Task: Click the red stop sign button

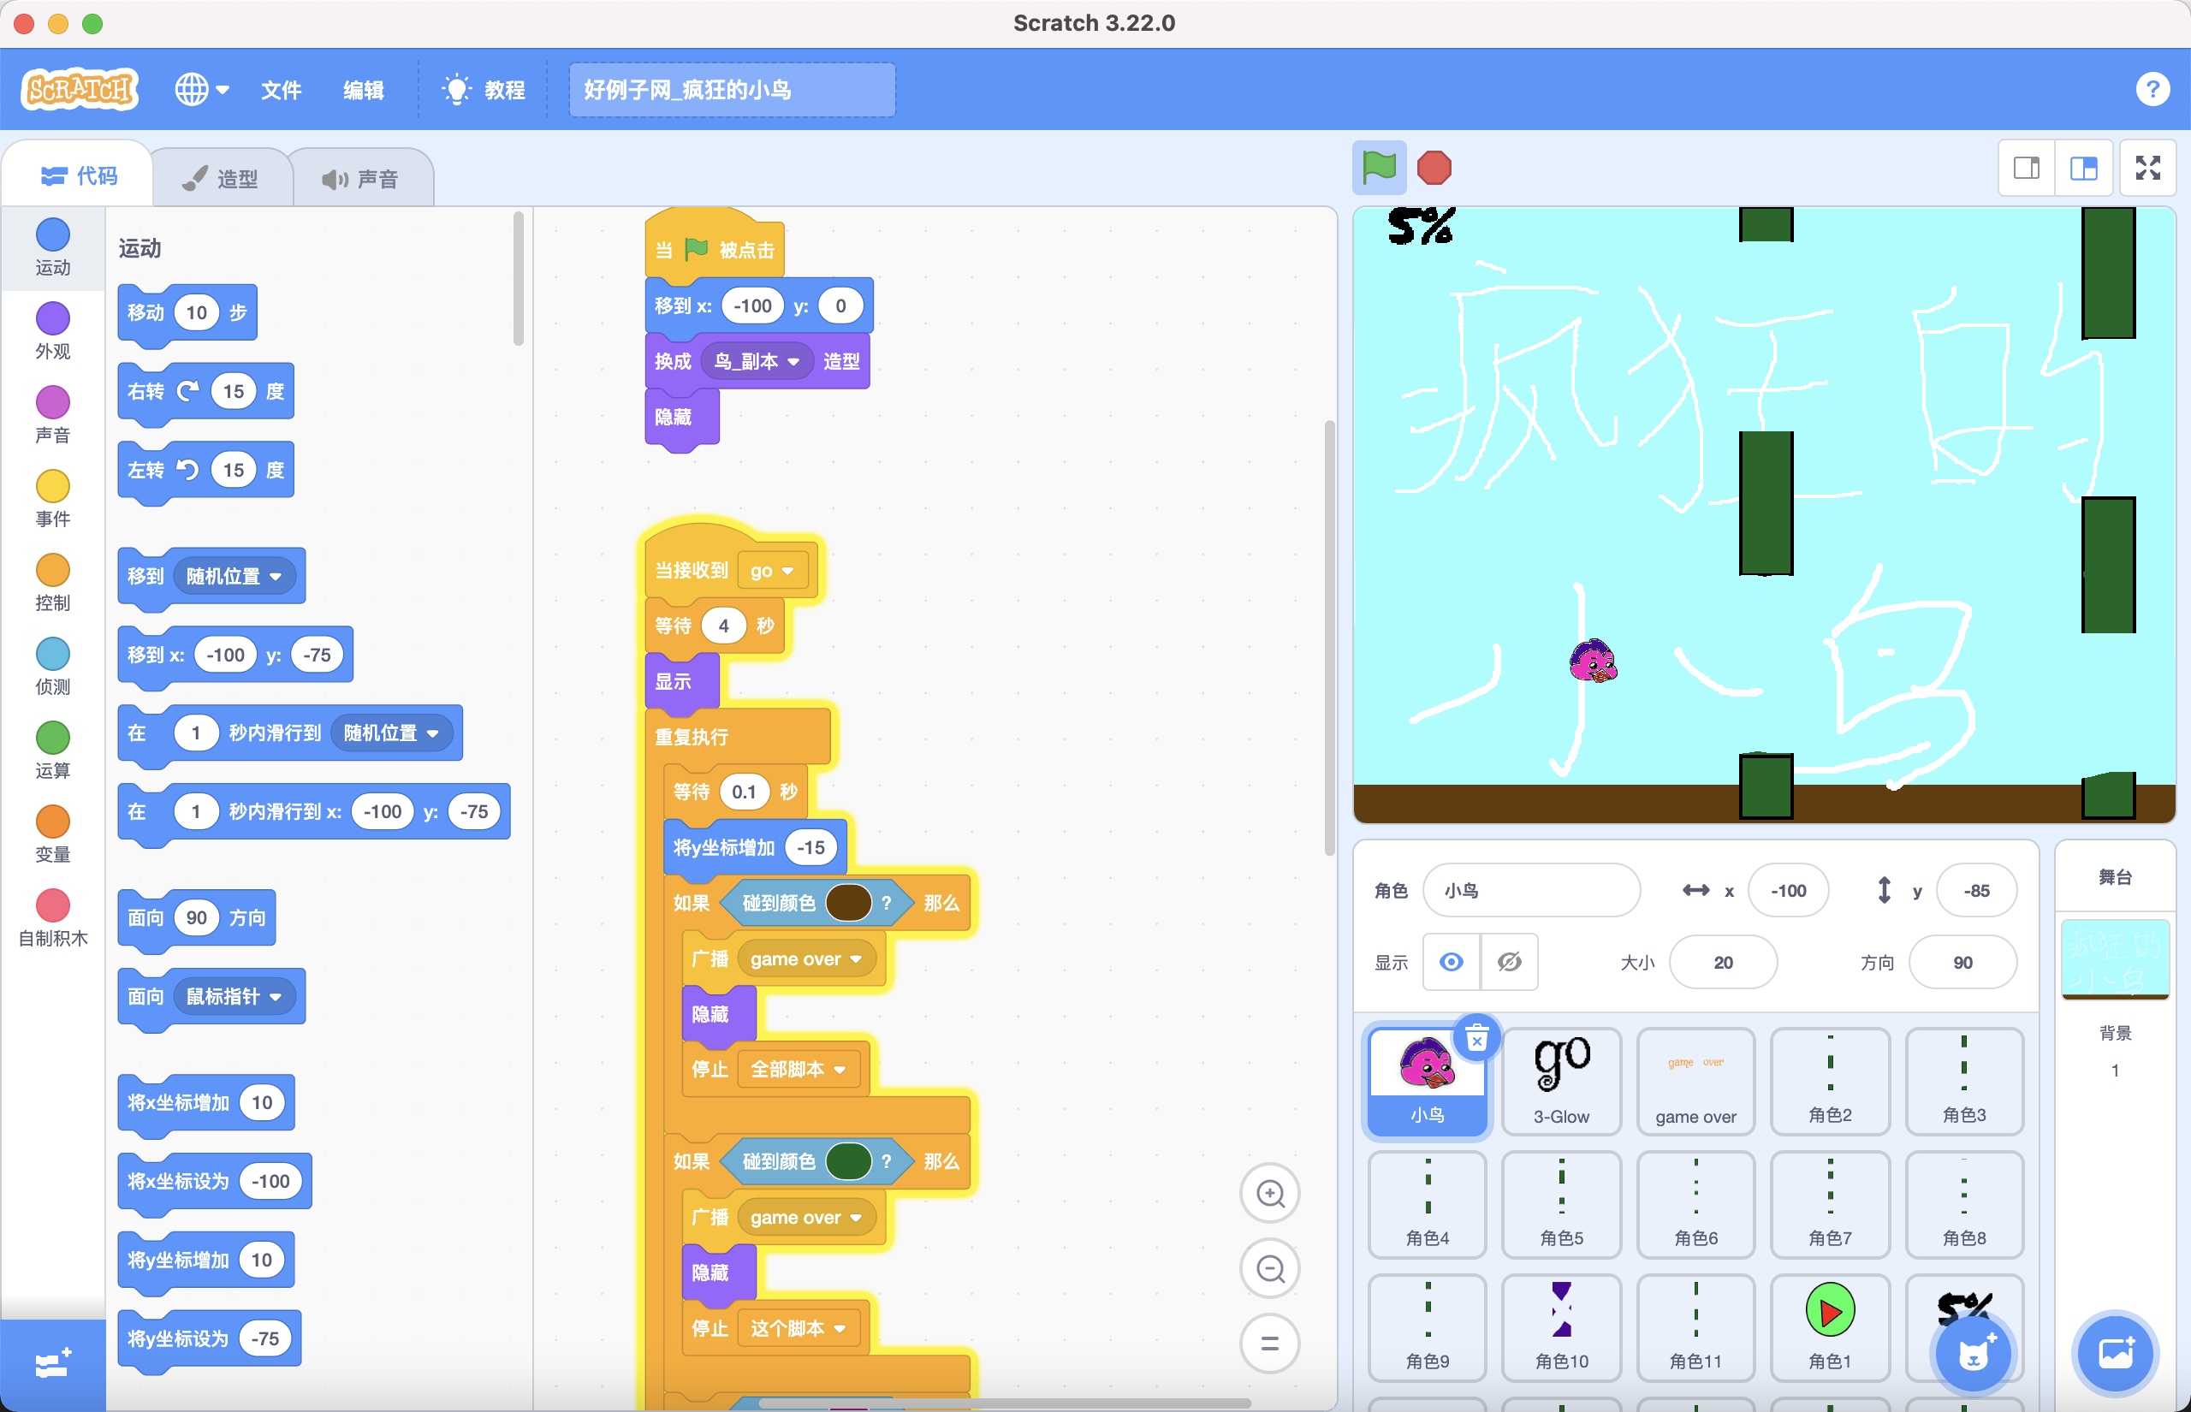Action: tap(1434, 168)
